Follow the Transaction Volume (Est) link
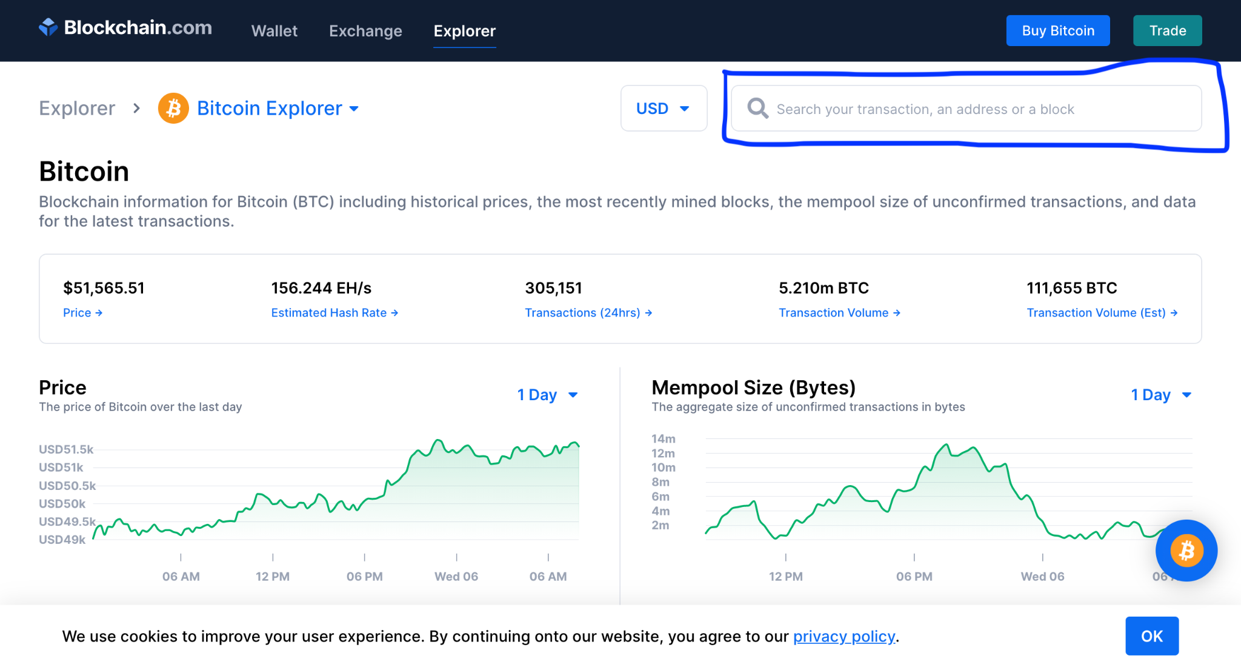The width and height of the screenshot is (1241, 667). [x=1102, y=313]
